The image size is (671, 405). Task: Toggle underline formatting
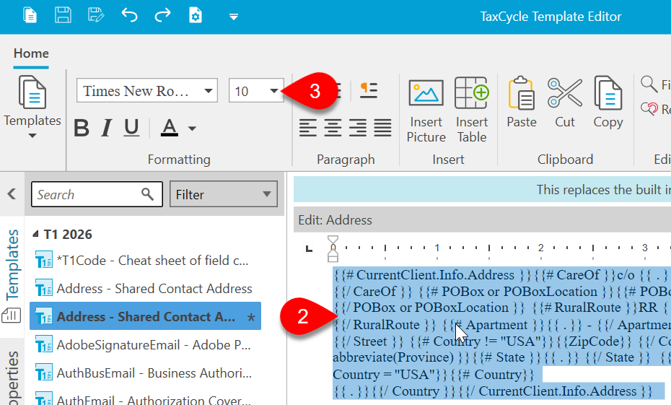point(131,128)
